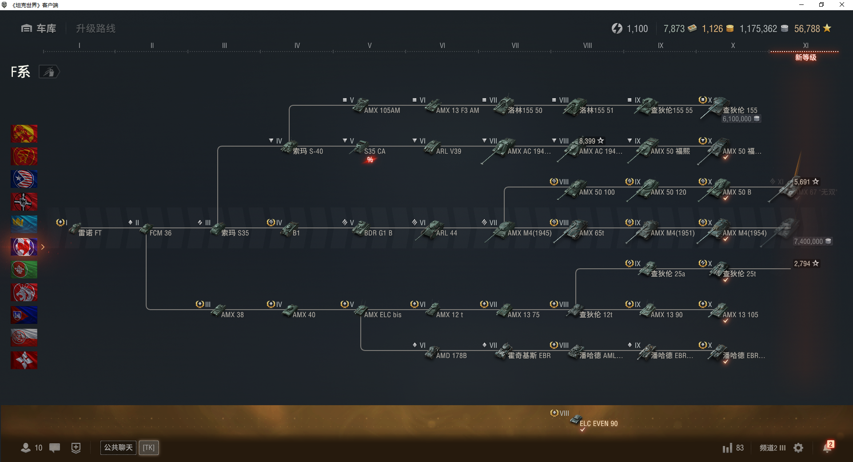Click the 1,126 gold balance
The image size is (853, 462).
point(717,28)
